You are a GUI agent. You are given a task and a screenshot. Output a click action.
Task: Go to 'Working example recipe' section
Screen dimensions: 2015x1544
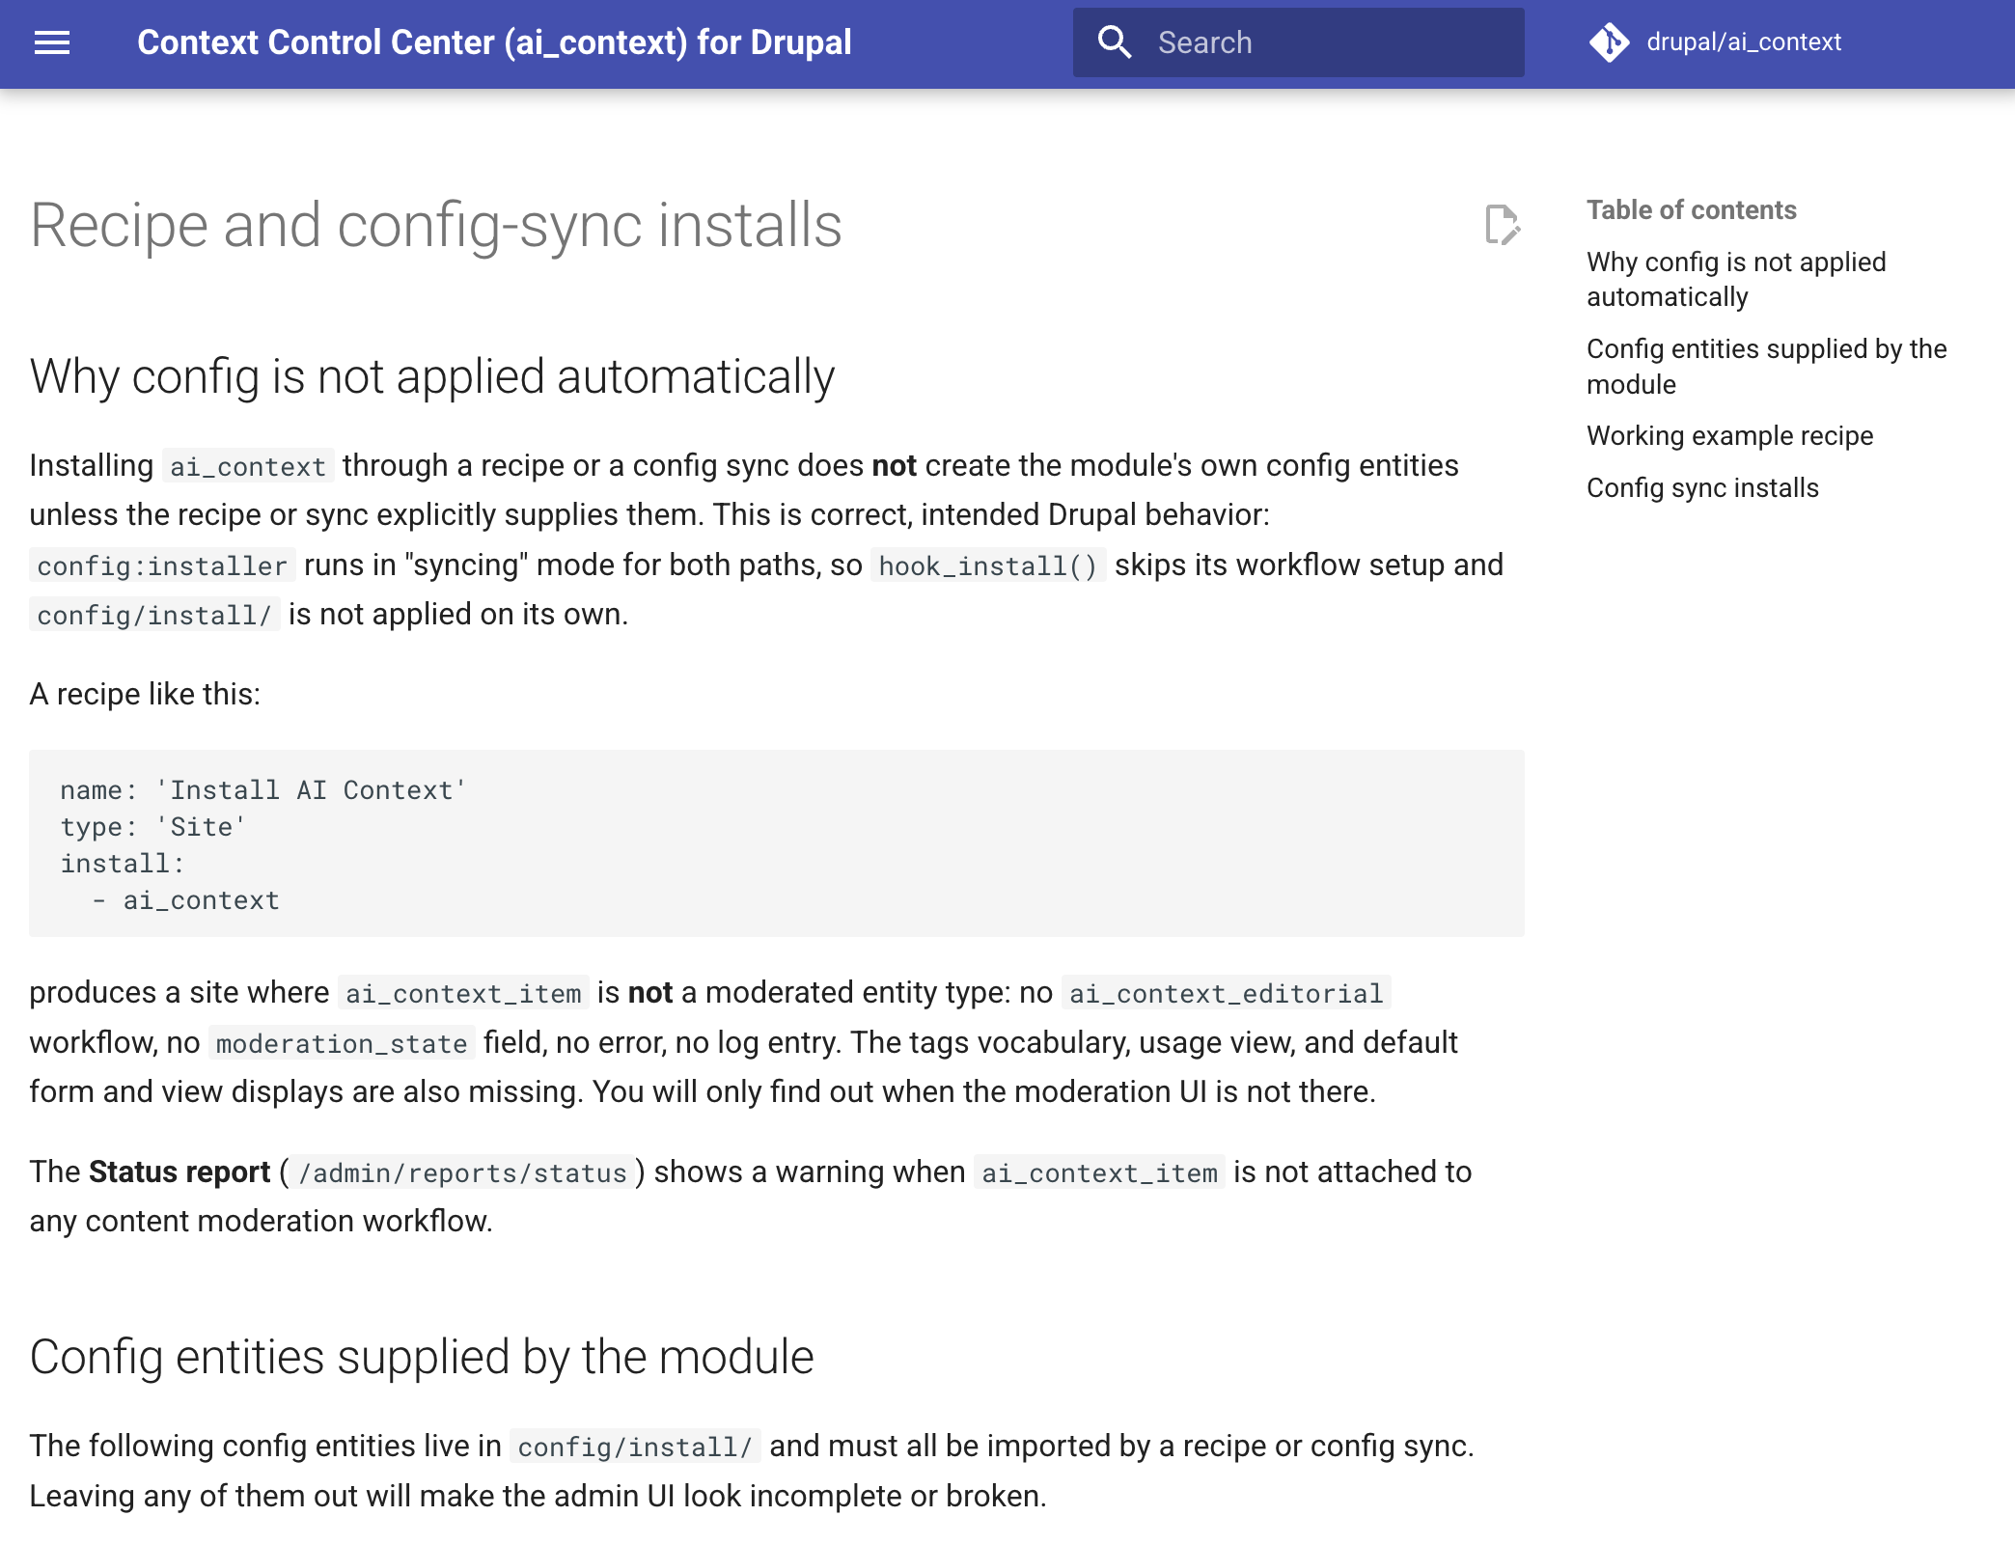(x=1729, y=436)
